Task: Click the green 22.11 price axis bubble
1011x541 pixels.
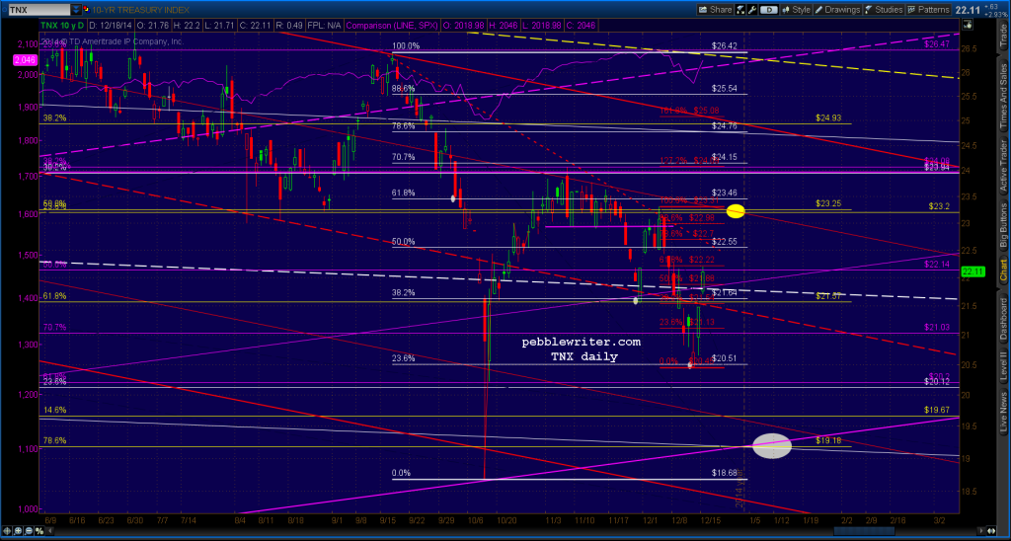Action: pos(971,271)
